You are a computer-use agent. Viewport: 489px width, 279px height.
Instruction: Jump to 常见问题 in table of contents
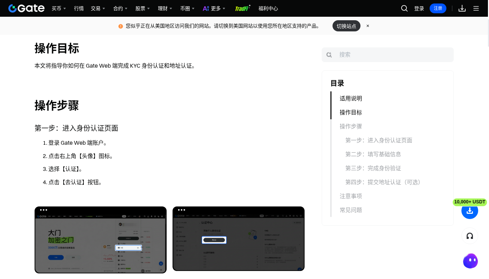pos(351,210)
